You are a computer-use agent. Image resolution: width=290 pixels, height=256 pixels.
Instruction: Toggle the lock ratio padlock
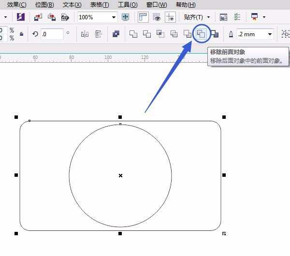click(x=21, y=34)
